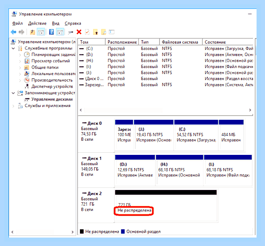The image size is (265, 246).
Task: Click the volume list right scroll arrow
Action: tap(250, 110)
